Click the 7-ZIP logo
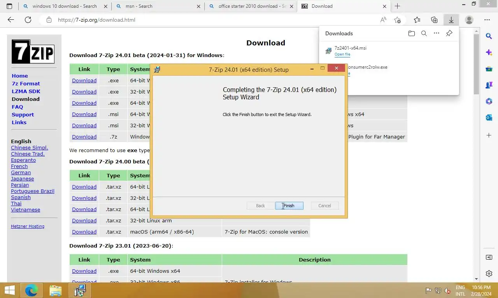498x298 pixels. click(x=33, y=52)
